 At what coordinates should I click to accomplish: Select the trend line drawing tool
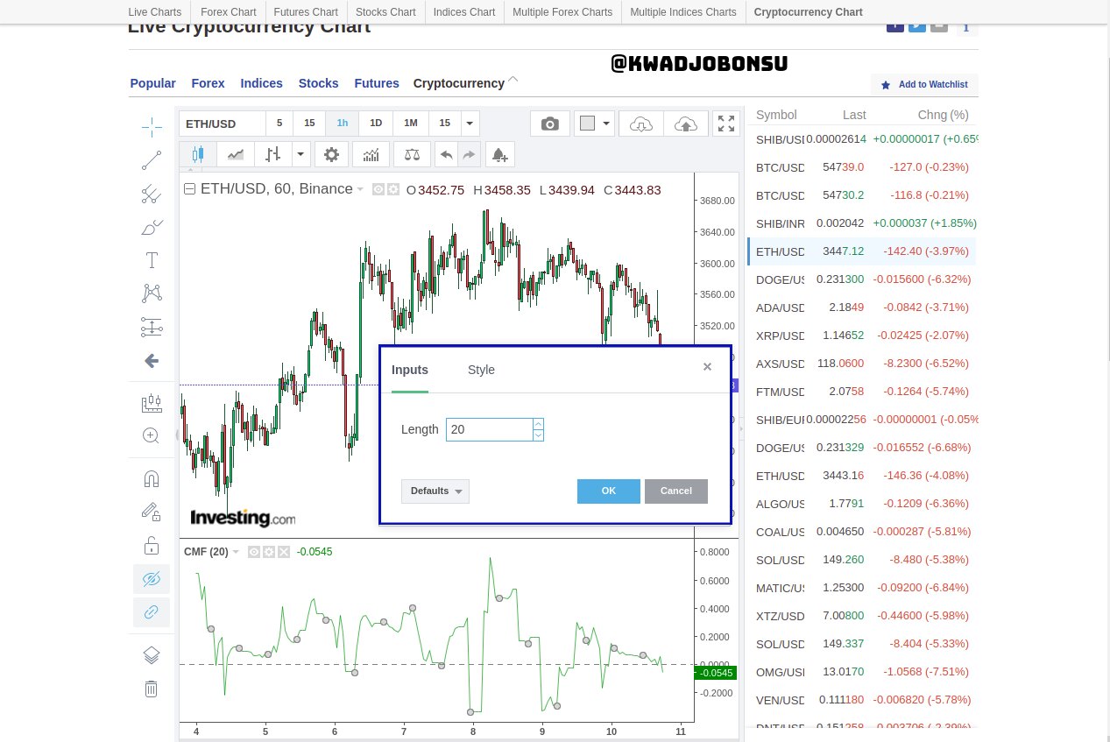click(152, 160)
